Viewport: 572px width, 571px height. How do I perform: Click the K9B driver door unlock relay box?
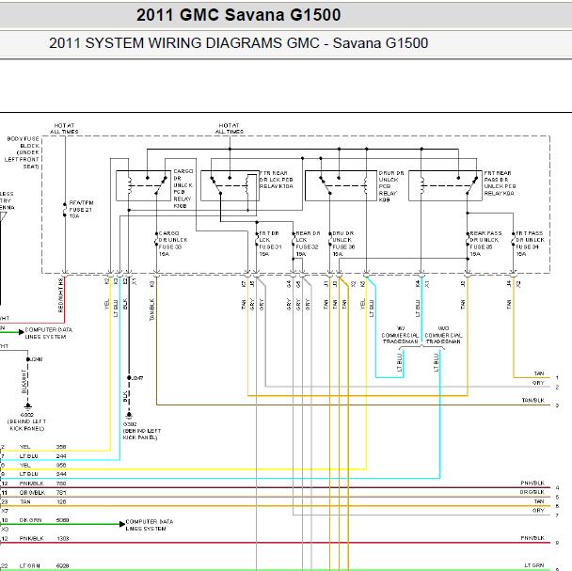(341, 185)
